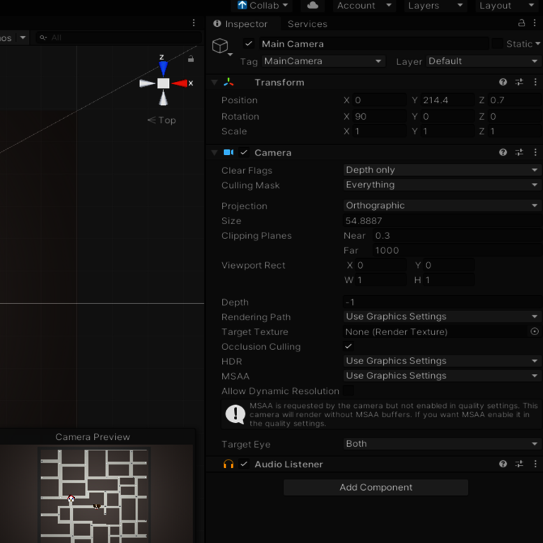Toggle the Audio Listener enabled checkbox
Screen dimensions: 543x543
[244, 464]
